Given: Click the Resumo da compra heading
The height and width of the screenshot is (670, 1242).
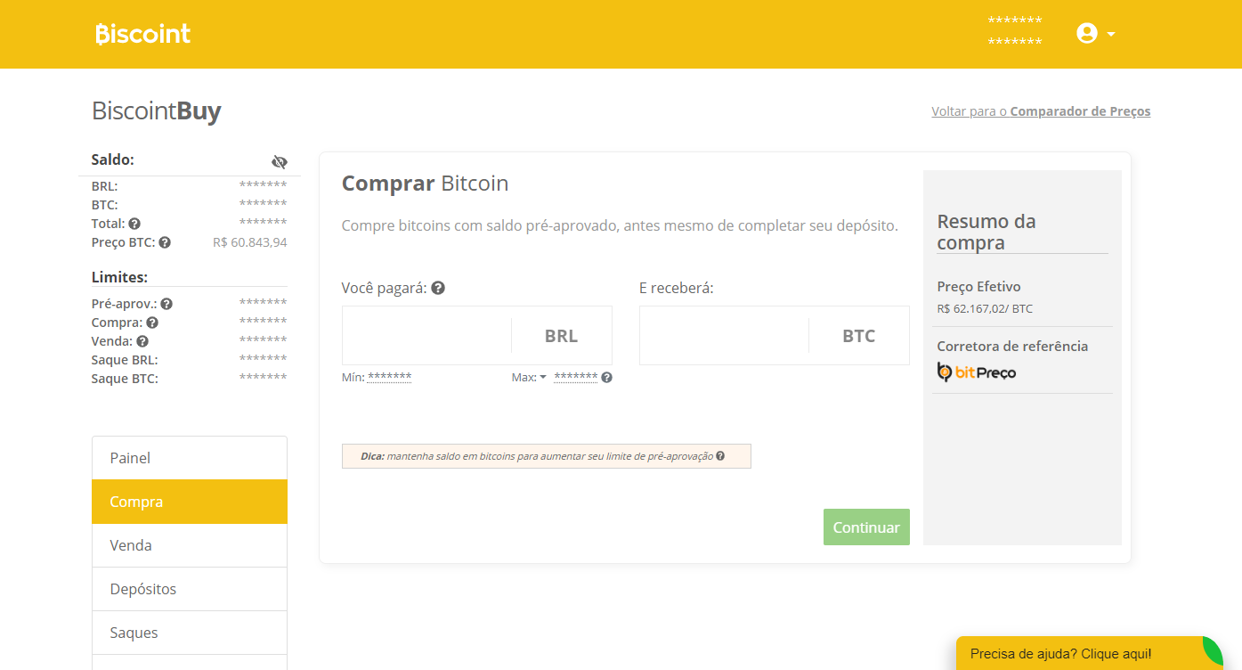Looking at the screenshot, I should coord(986,232).
